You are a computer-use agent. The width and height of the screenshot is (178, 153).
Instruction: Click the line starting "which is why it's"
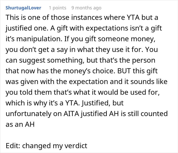65,103
